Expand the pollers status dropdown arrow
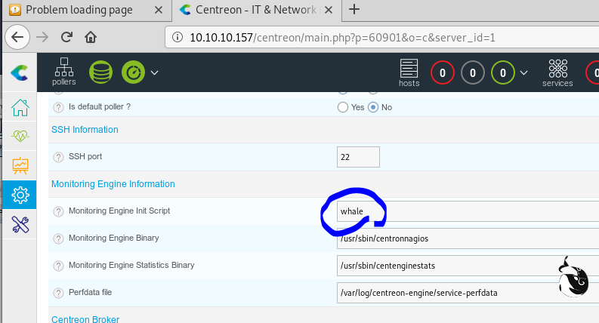 tap(155, 72)
